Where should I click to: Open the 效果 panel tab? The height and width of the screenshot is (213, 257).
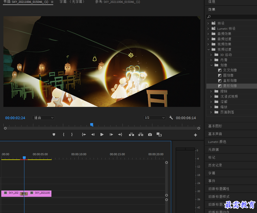point(212,9)
